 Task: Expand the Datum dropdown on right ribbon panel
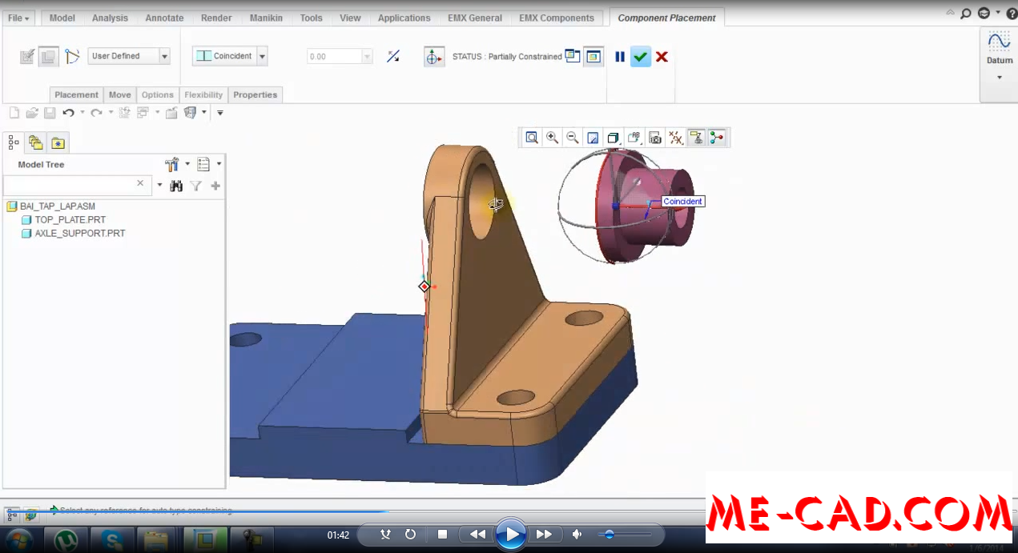coord(999,77)
